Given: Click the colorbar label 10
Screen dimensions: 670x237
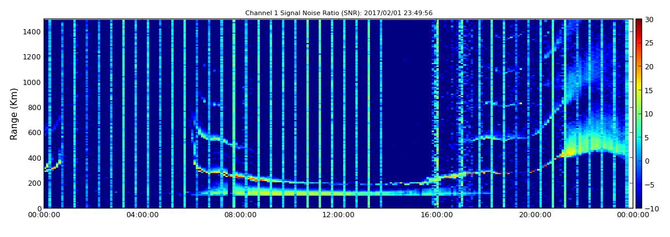Looking at the screenshot, I should [x=650, y=114].
